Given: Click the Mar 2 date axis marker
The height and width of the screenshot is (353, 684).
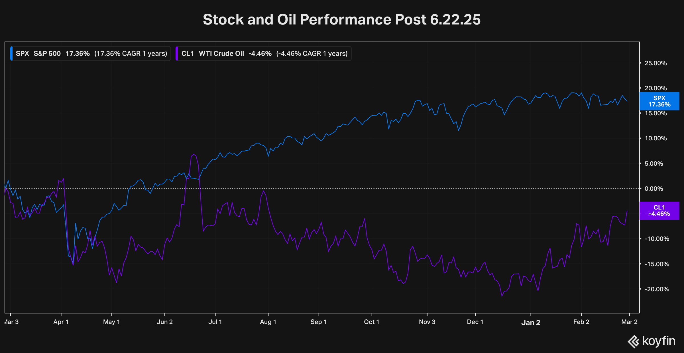Looking at the screenshot, I should (629, 322).
